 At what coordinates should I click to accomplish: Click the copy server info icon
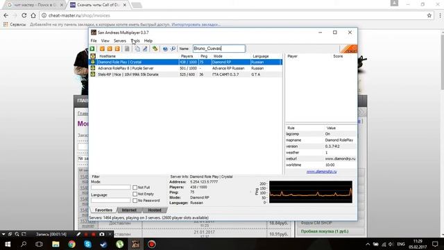click(x=137, y=49)
